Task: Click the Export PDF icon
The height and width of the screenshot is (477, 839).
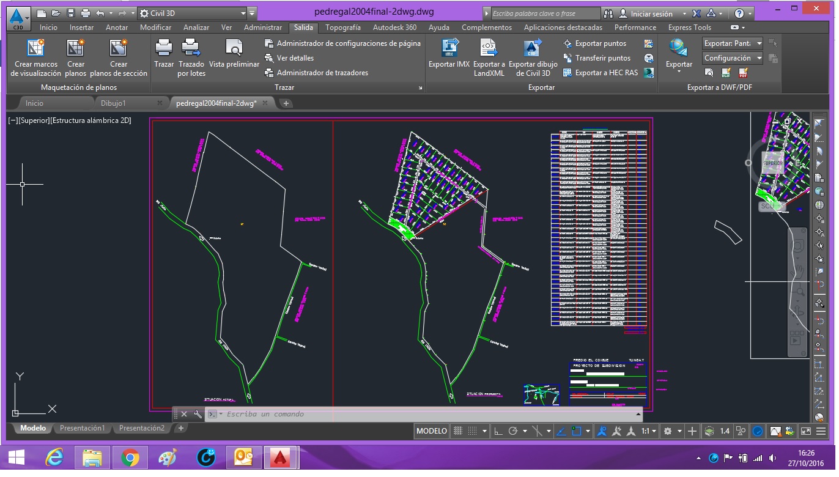Action: pos(743,73)
